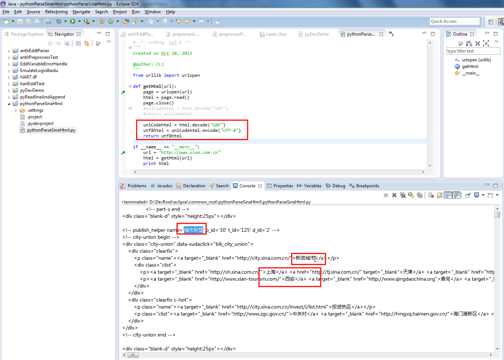Viewport: 504px width, 360px height.
Task: Click Remove Launch icon in Console toolbar
Action: 394,195
